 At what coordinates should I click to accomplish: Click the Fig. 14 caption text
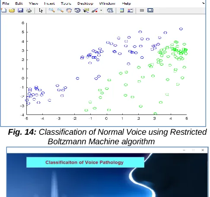[107, 137]
